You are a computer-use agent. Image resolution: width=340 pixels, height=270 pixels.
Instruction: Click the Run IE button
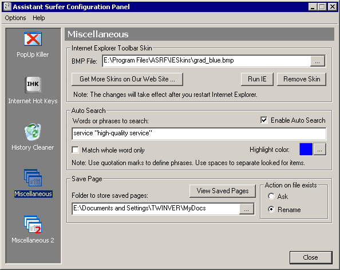pyautogui.click(x=257, y=79)
